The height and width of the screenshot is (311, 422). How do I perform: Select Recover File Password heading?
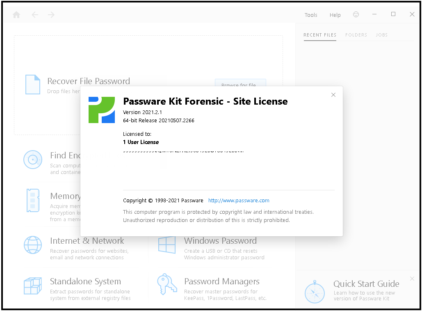89,81
